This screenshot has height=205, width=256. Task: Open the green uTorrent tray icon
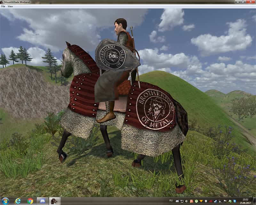click(196, 201)
